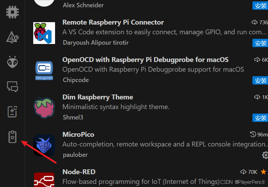
Task: Click Dim Raspberry Theme download count icon
Action: click(x=257, y=97)
